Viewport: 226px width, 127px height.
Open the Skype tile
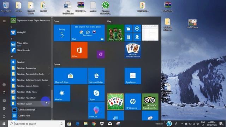pyautogui.click(x=96, y=93)
